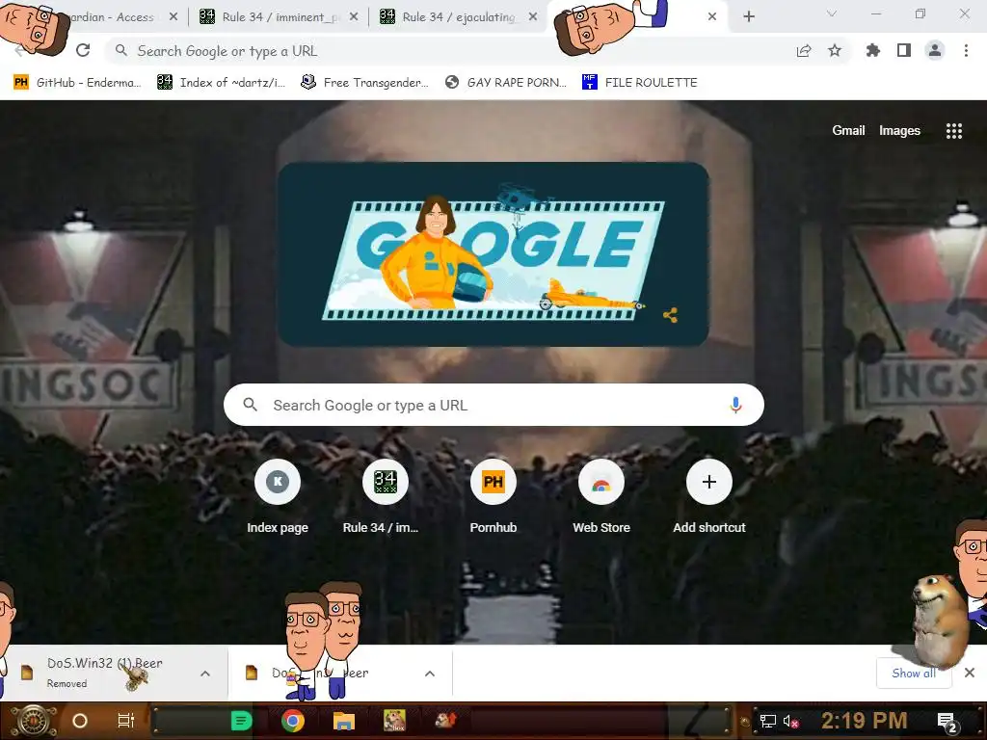987x740 pixels.
Task: Open the Gmail link
Action: (x=848, y=130)
